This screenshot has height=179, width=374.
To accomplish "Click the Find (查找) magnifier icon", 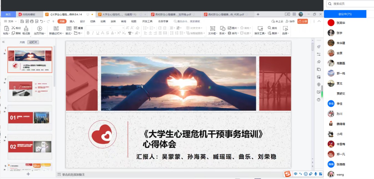I will pos(269,28).
